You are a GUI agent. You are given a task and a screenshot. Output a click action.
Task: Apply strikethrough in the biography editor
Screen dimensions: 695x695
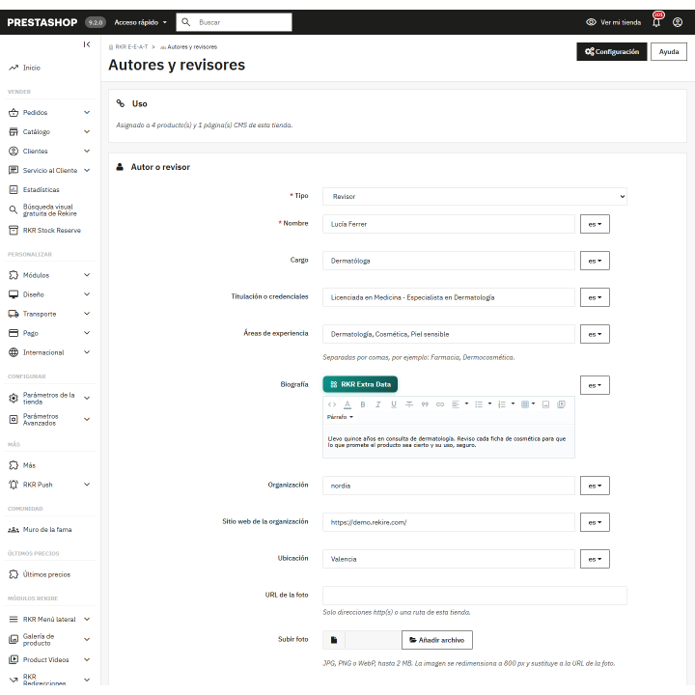tap(409, 404)
